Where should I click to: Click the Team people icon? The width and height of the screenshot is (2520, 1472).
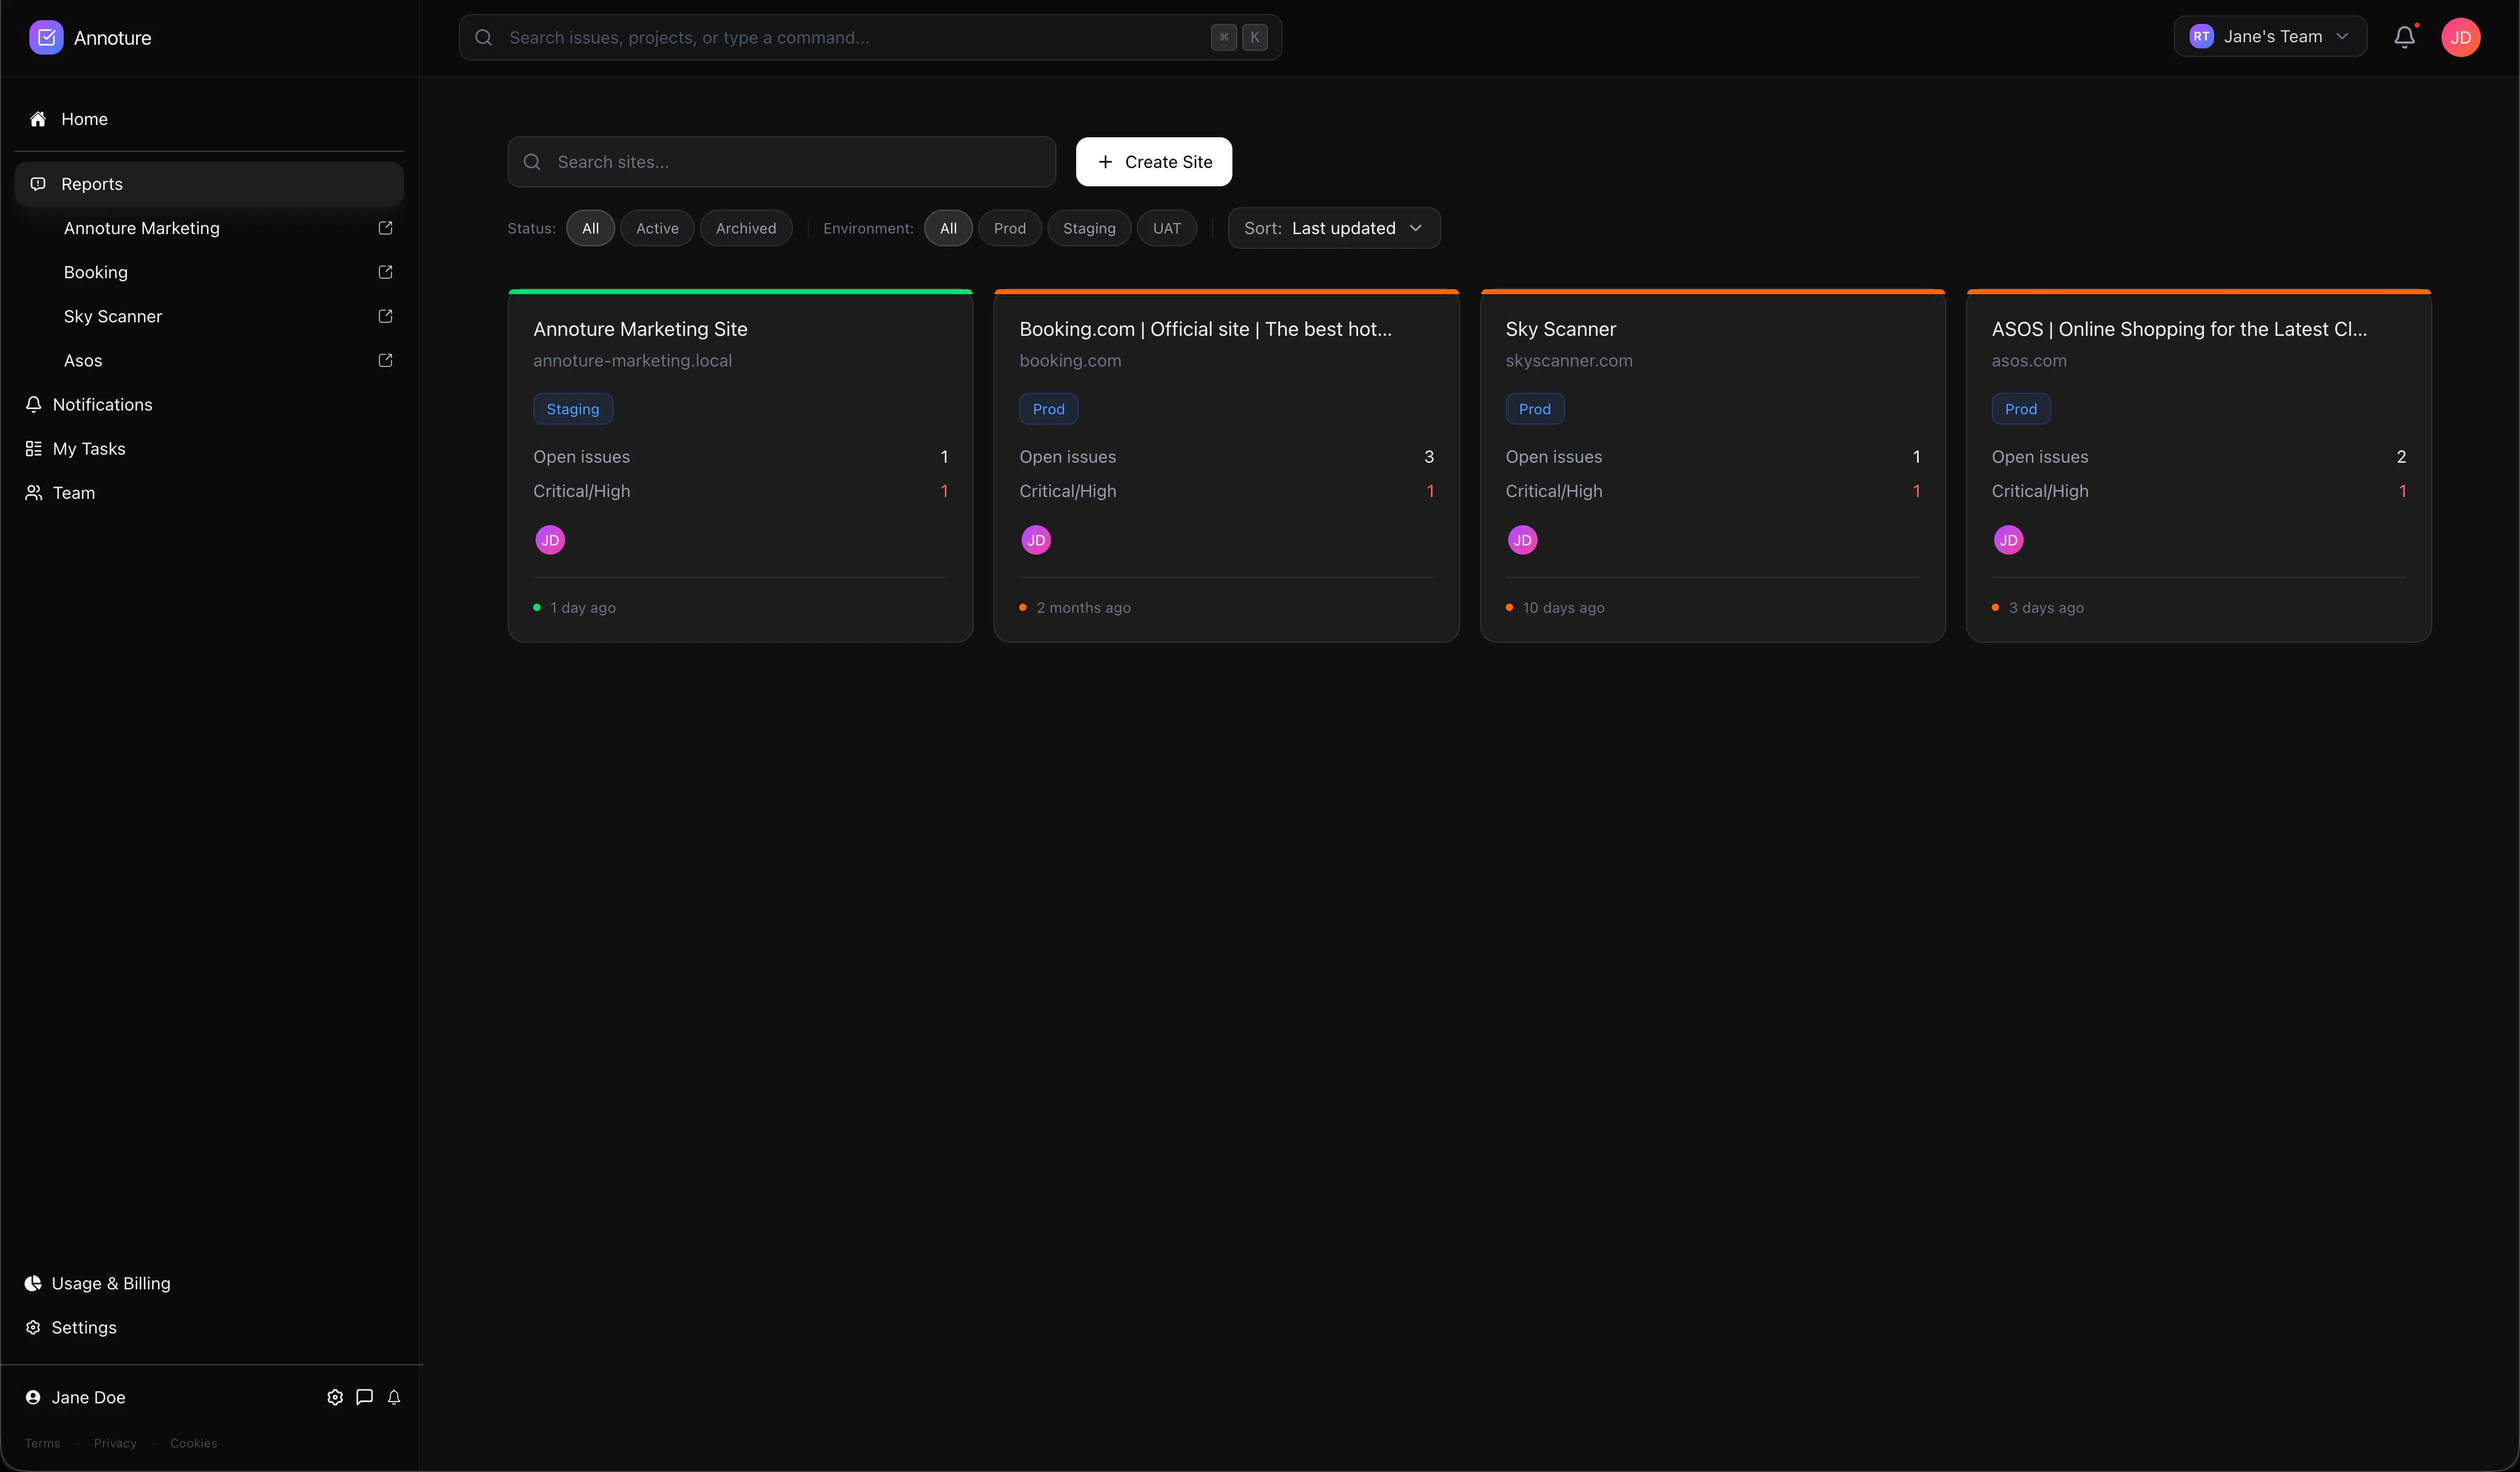pos(33,492)
